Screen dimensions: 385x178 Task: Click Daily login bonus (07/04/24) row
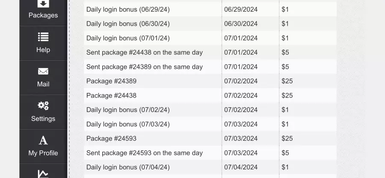[x=210, y=167]
